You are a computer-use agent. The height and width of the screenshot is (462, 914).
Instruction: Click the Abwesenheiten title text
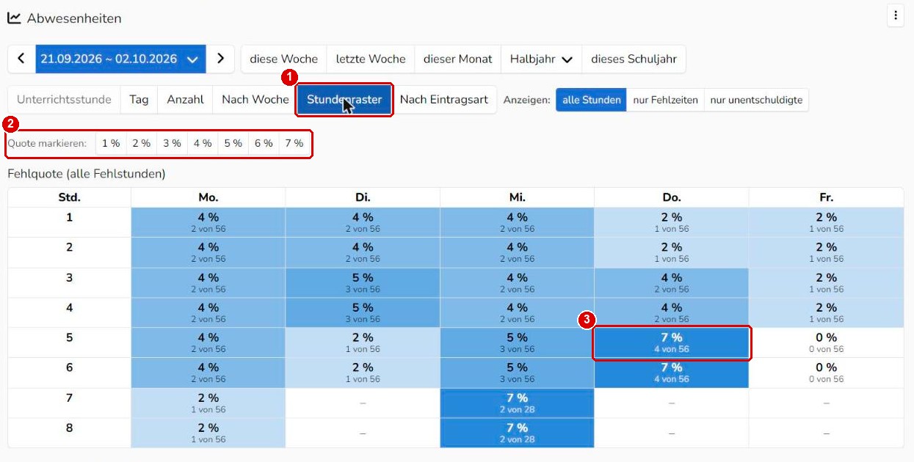74,18
